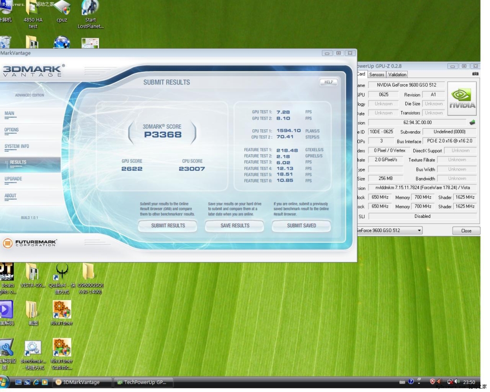Image resolution: width=490 pixels, height=392 pixels.
Task: Open the MAIN section in 3DMark Vantage
Action: [10, 113]
